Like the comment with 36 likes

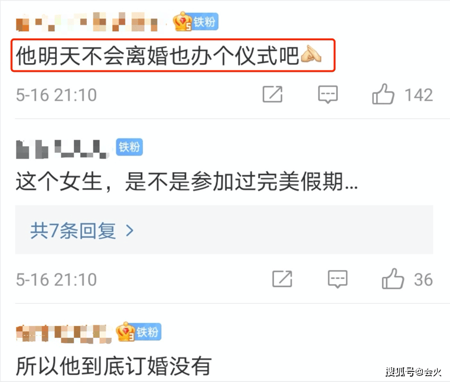(393, 279)
